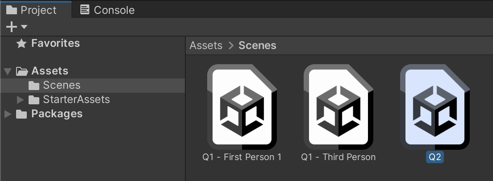493x181 pixels.
Task: Click Scenes in the breadcrumb path
Action: point(257,45)
